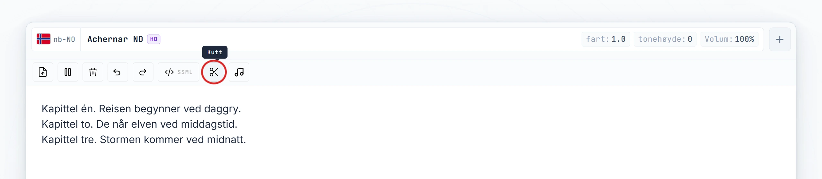822x179 pixels.
Task: Undo the last edit
Action: point(118,72)
